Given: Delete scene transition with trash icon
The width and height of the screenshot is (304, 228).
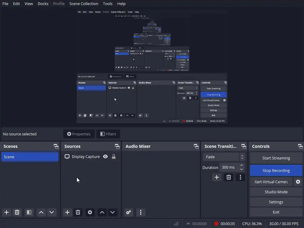Looking at the screenshot, I should coord(229,177).
